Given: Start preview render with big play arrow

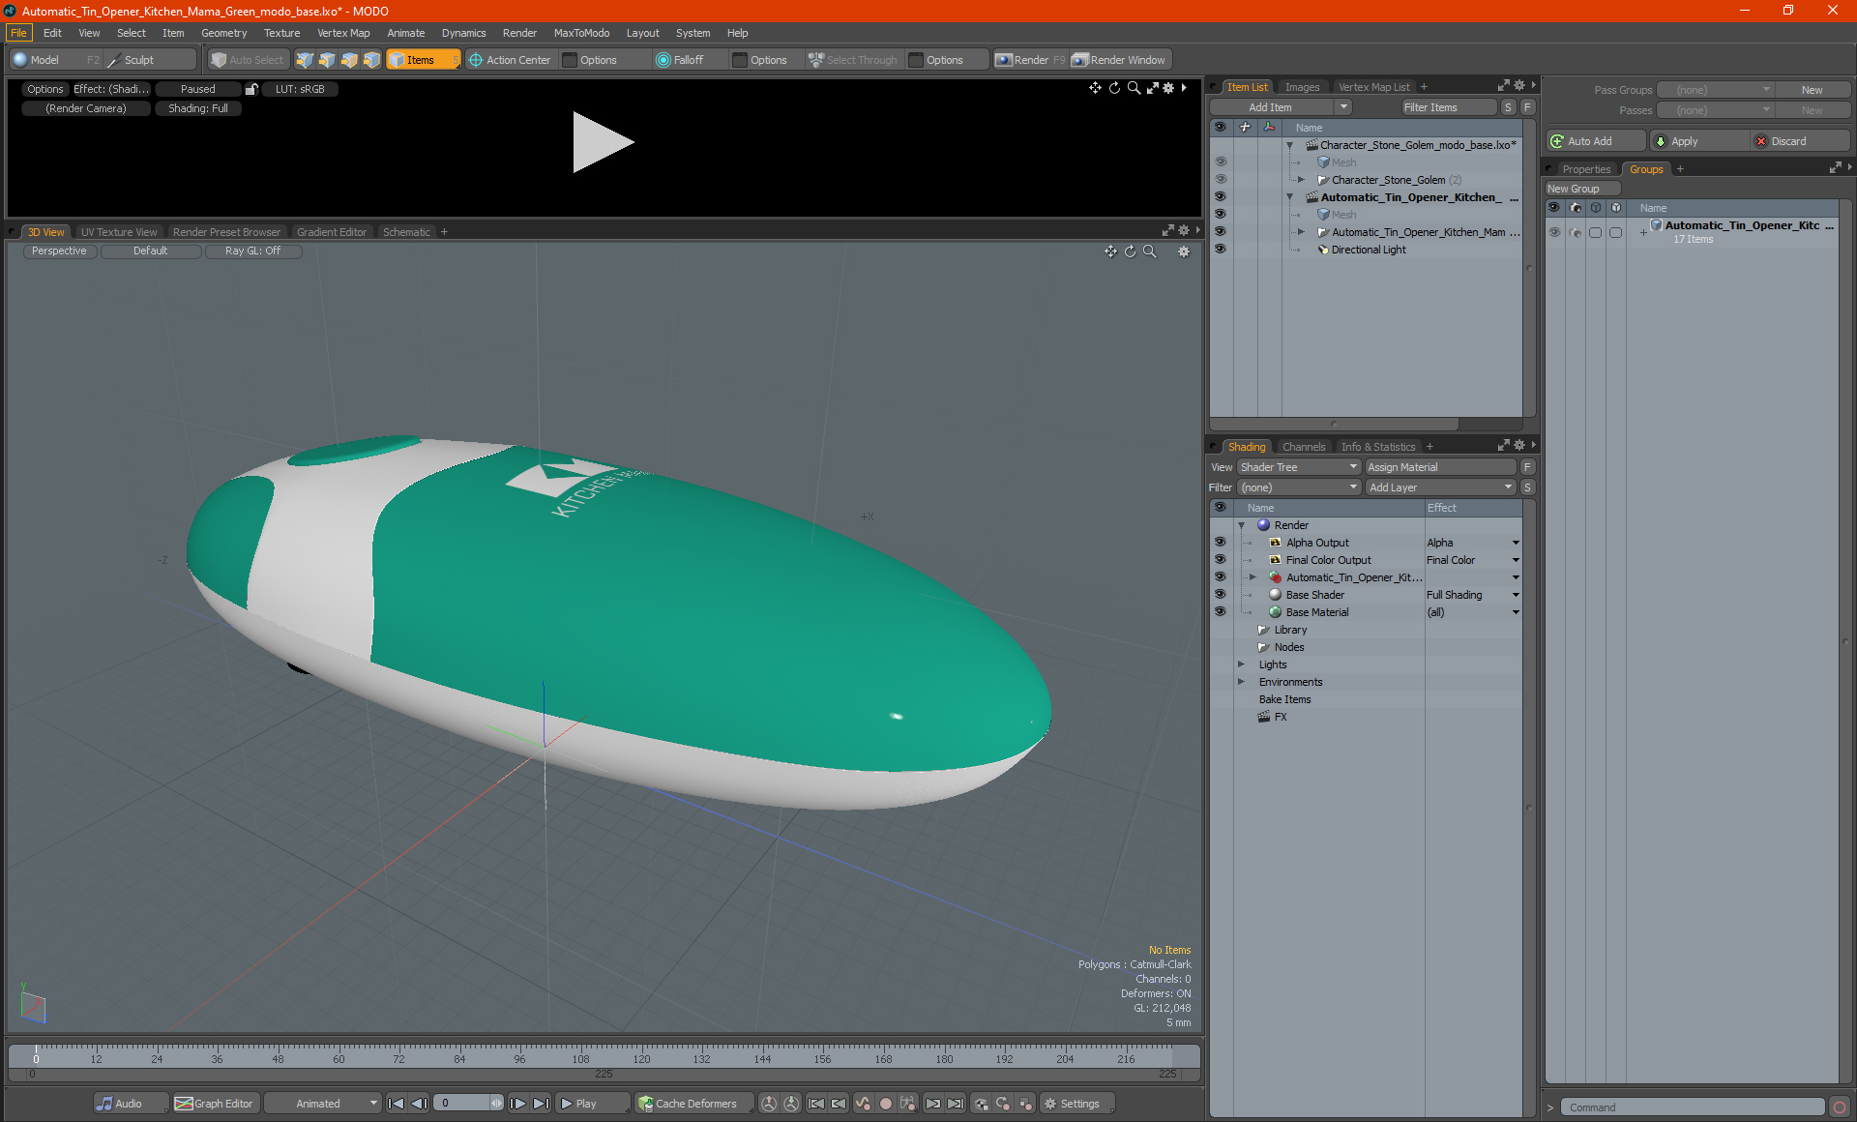Looking at the screenshot, I should (603, 142).
